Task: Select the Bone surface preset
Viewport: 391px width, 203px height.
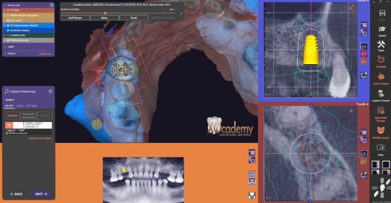Action: 104,18
